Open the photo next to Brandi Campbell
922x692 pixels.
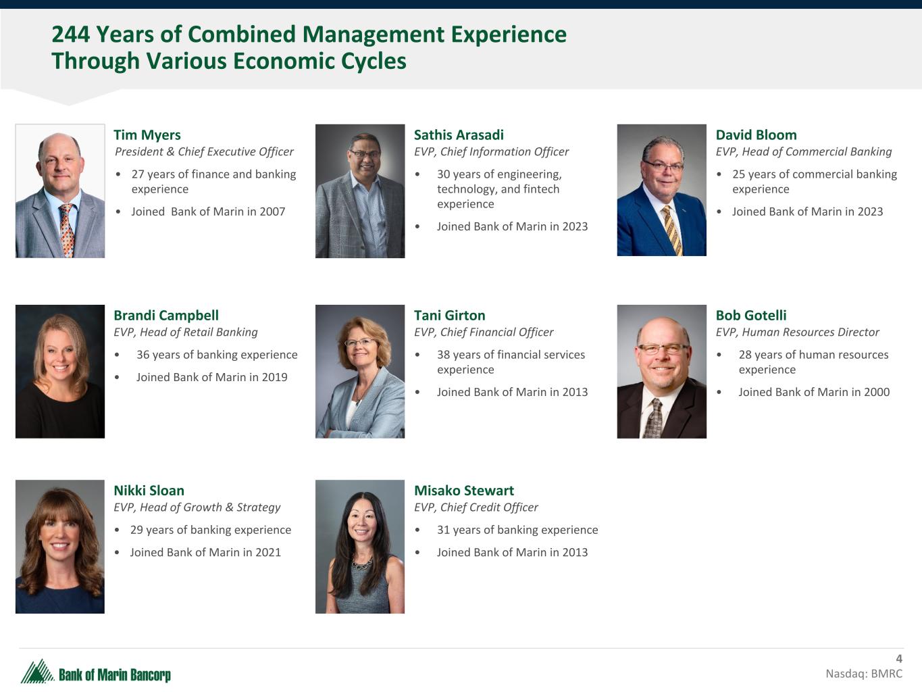pos(60,371)
